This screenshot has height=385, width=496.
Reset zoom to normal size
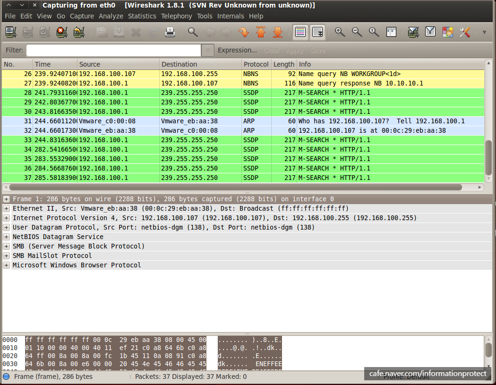click(x=374, y=32)
